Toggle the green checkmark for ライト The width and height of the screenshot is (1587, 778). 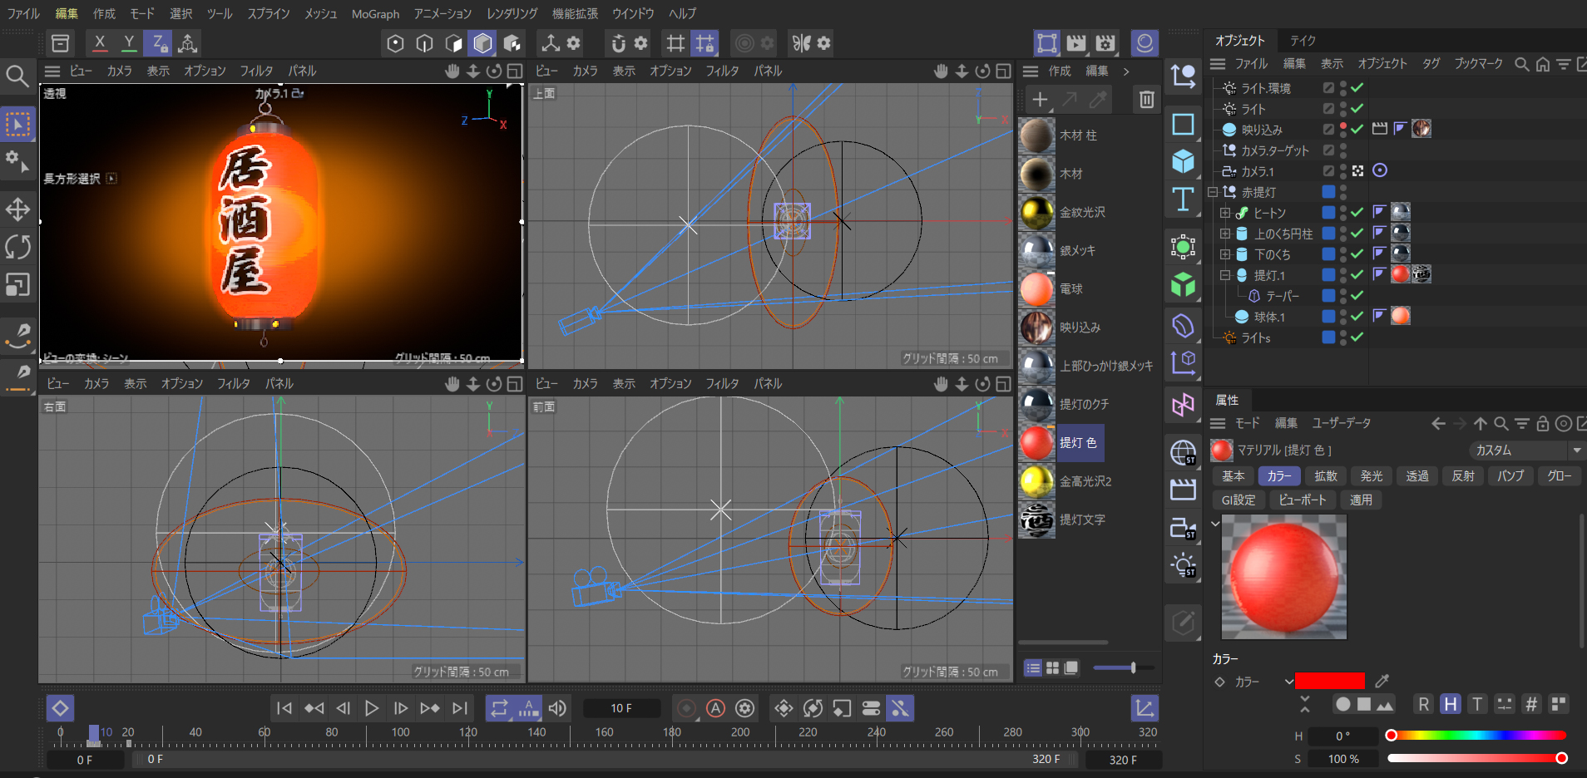[1357, 109]
